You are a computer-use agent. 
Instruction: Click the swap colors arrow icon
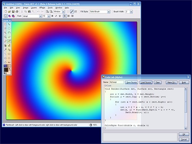pos(10,69)
